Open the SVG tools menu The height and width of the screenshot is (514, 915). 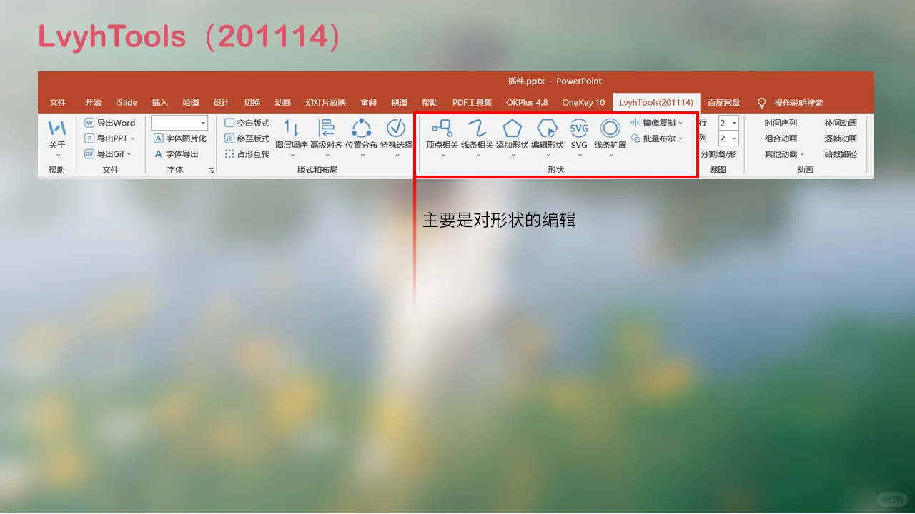(579, 137)
